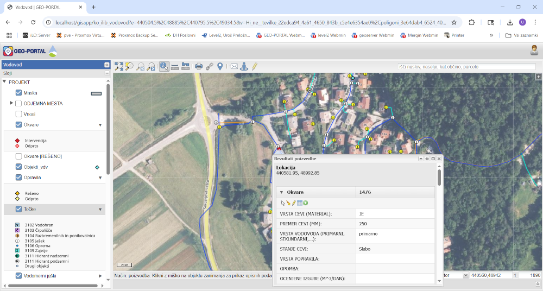Image resolution: width=543 pixels, height=291 pixels.
Task: Enable the Okvare [REŠENO] layer checkbox
Action: click(18, 156)
